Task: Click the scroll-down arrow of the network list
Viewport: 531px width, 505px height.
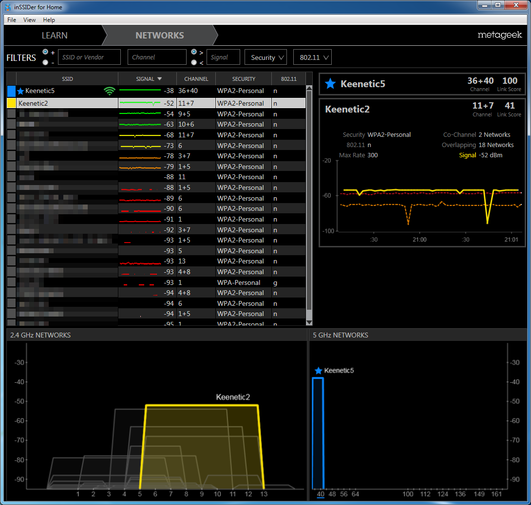Action: 309,322
